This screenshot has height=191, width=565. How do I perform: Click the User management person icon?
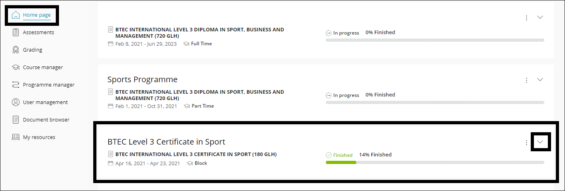coord(16,102)
